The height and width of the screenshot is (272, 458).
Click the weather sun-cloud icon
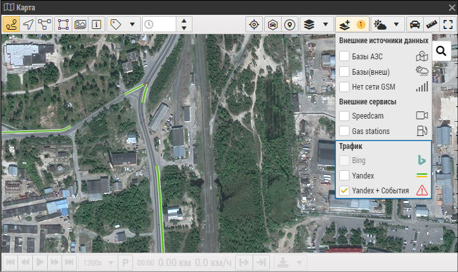coord(380,24)
